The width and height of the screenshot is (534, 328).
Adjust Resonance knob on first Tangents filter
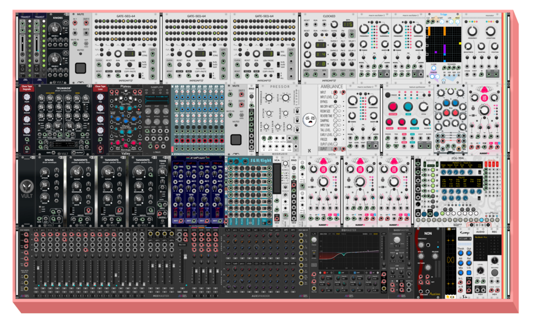pos(77,186)
